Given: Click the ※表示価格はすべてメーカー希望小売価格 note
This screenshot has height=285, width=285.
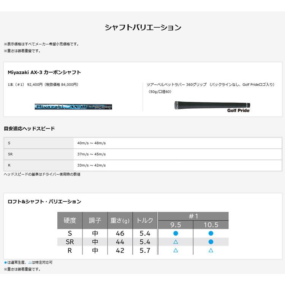Looking at the screenshot, I should pos(41,44).
